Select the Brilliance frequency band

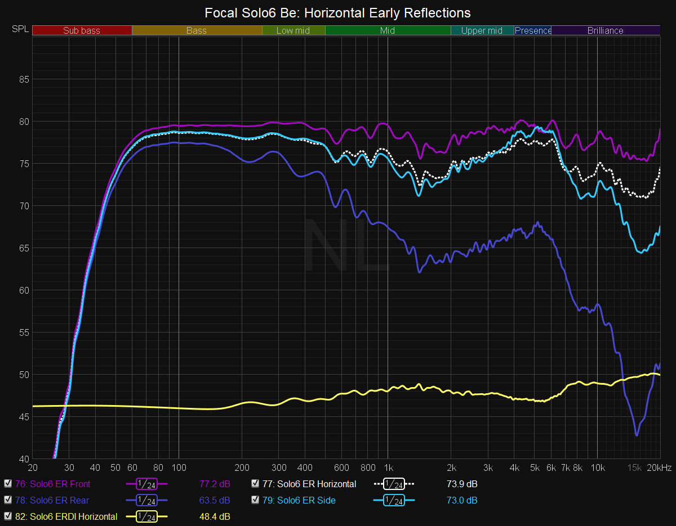click(x=606, y=30)
